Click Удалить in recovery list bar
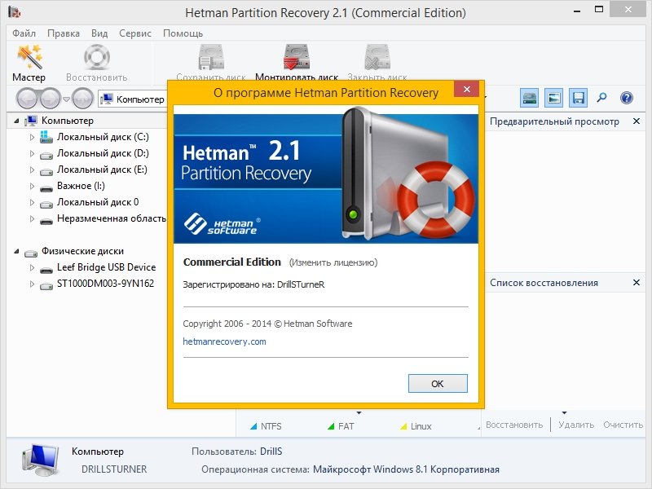 pyautogui.click(x=576, y=425)
